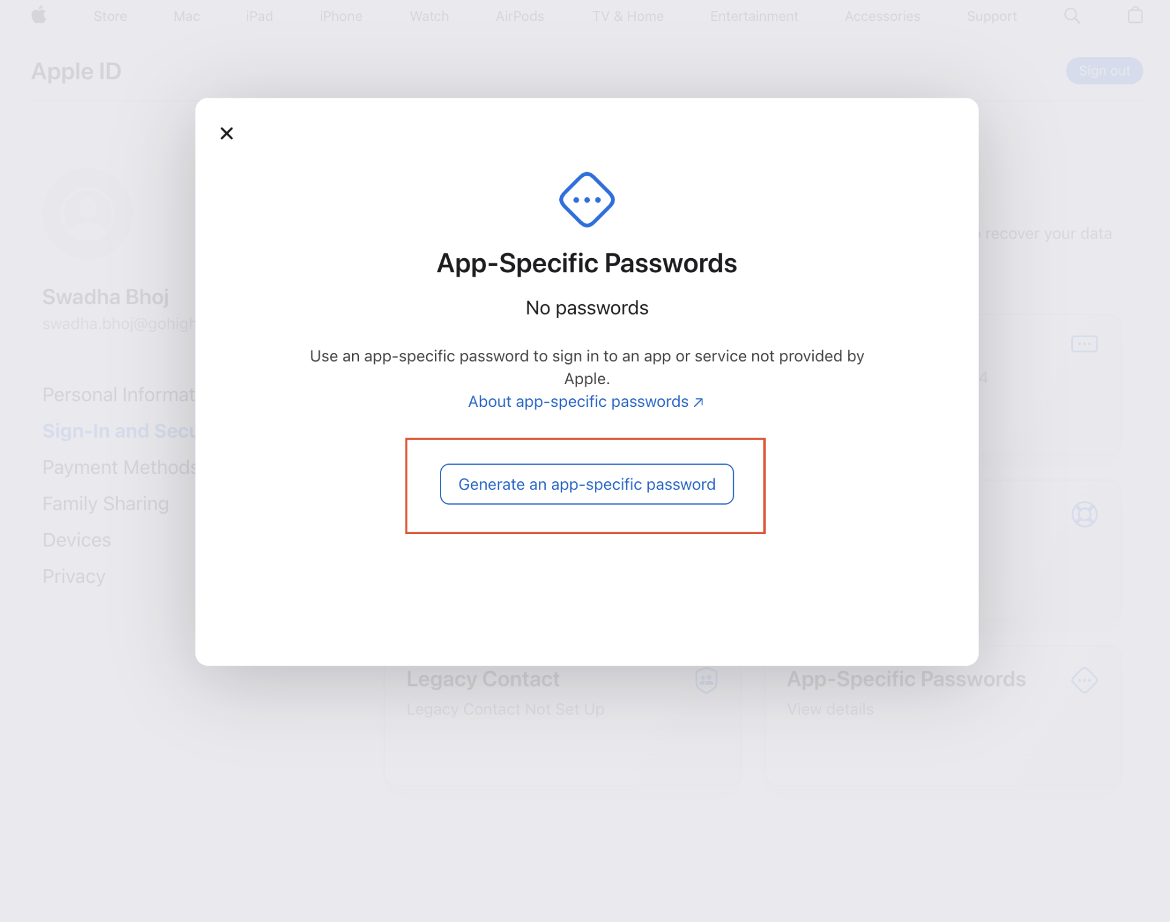Close the App-Specific Passwords dialog
Image resolution: width=1170 pixels, height=922 pixels.
point(227,133)
